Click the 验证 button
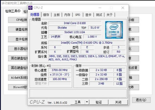Screen dimensions: 155x110 99,102
